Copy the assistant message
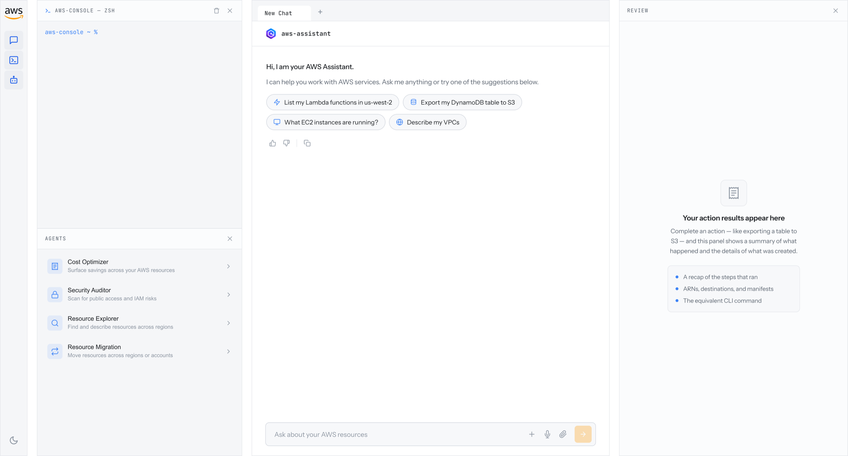 (x=307, y=143)
